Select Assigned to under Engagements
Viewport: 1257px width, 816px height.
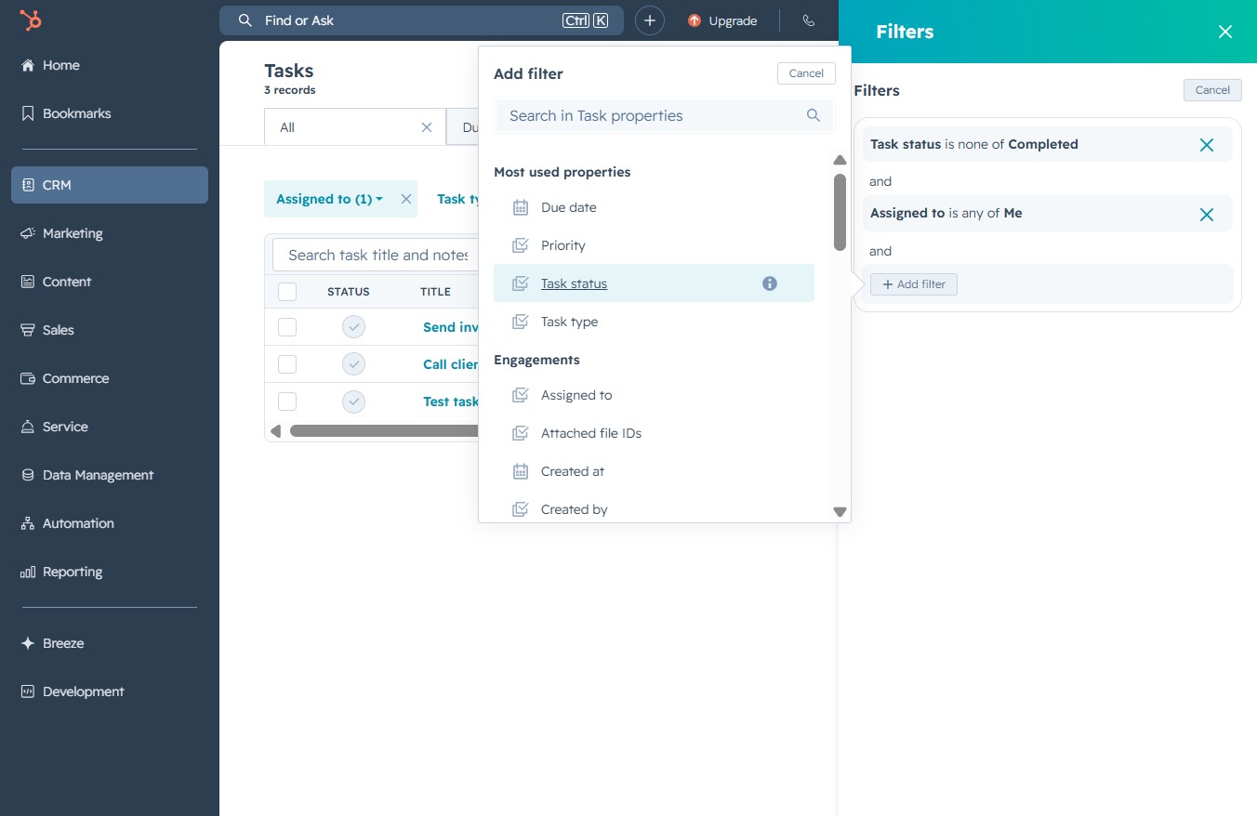tap(654, 395)
